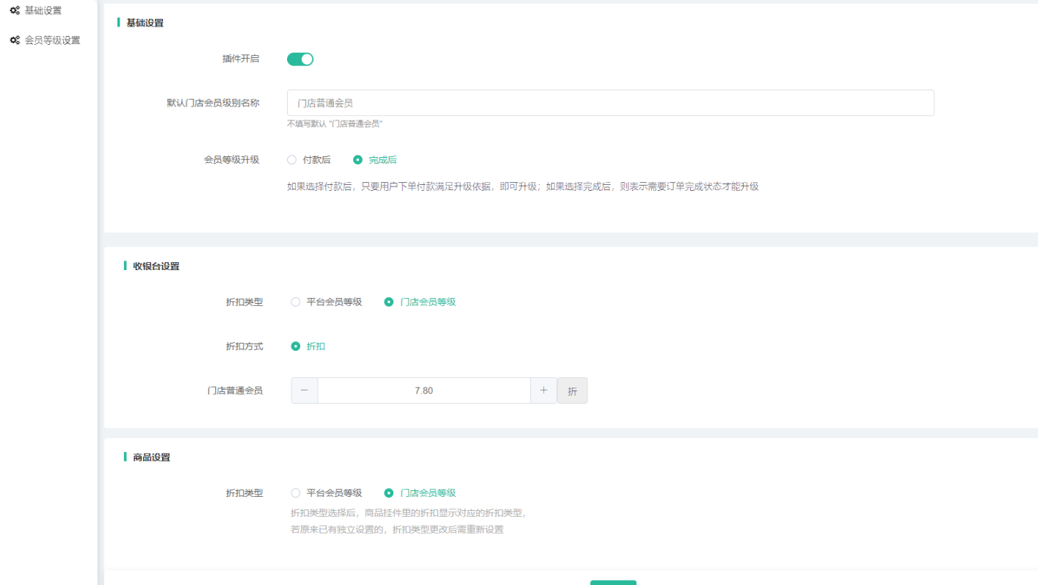Toggle the 插件开启 switch off
1038x585 pixels.
pyautogui.click(x=300, y=59)
